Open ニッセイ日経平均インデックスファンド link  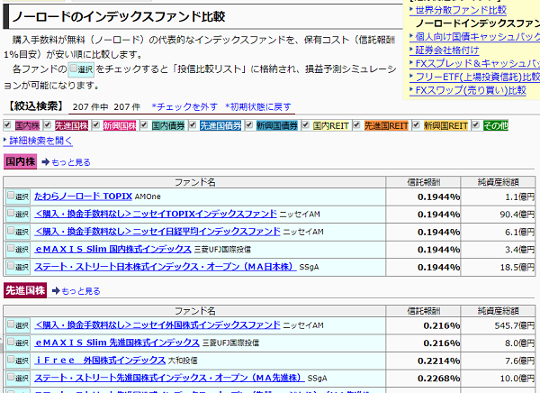point(157,232)
